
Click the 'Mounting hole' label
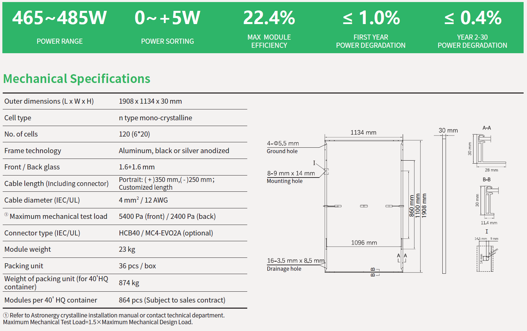point(284,181)
